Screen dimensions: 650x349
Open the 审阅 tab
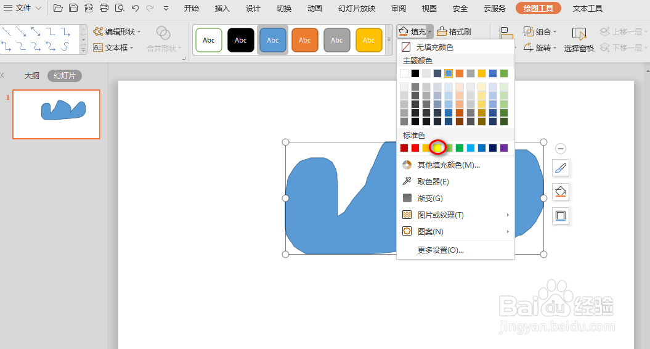tap(399, 8)
